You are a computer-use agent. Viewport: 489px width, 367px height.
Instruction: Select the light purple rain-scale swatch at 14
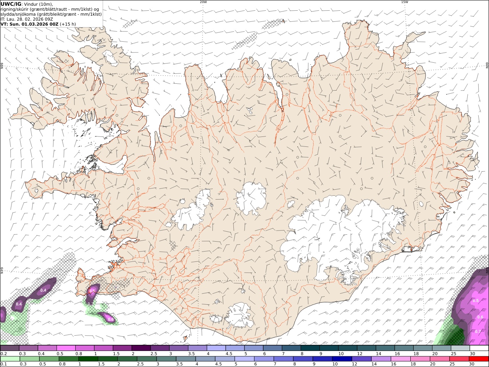(381, 359)
